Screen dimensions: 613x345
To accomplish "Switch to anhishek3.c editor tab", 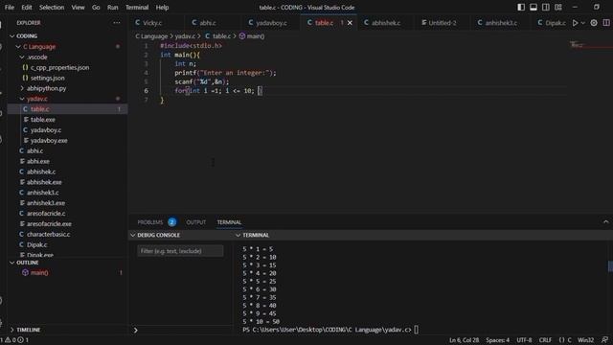I will pyautogui.click(x=501, y=23).
